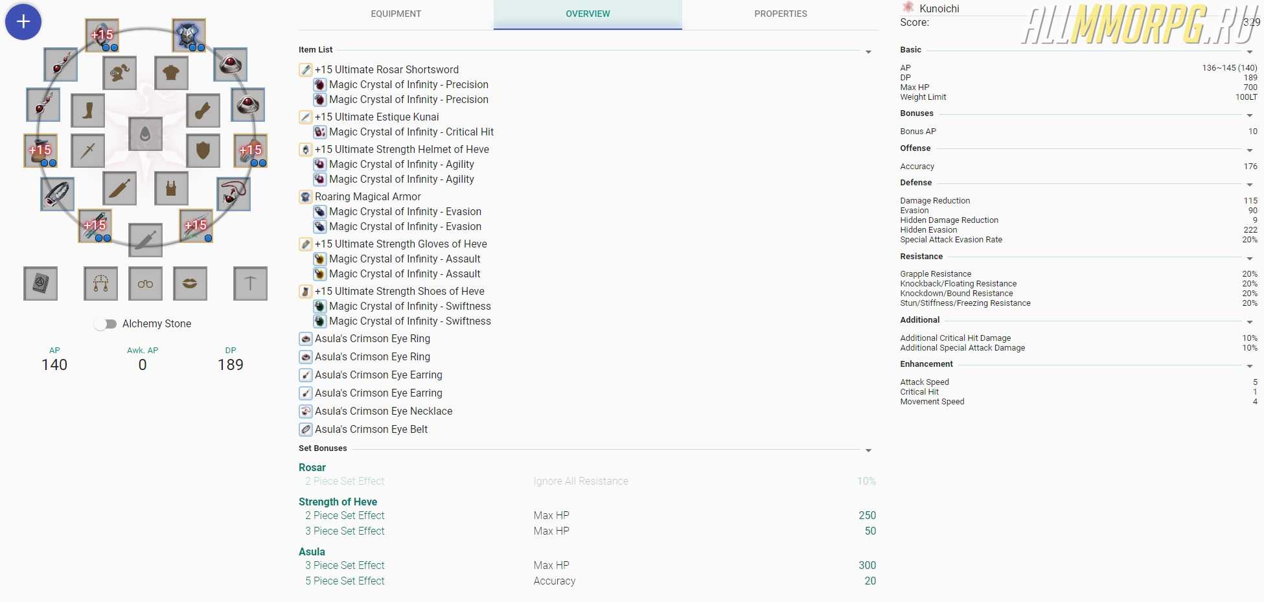Click the Kunoichi class name
This screenshot has width=1264, height=602.
click(939, 9)
